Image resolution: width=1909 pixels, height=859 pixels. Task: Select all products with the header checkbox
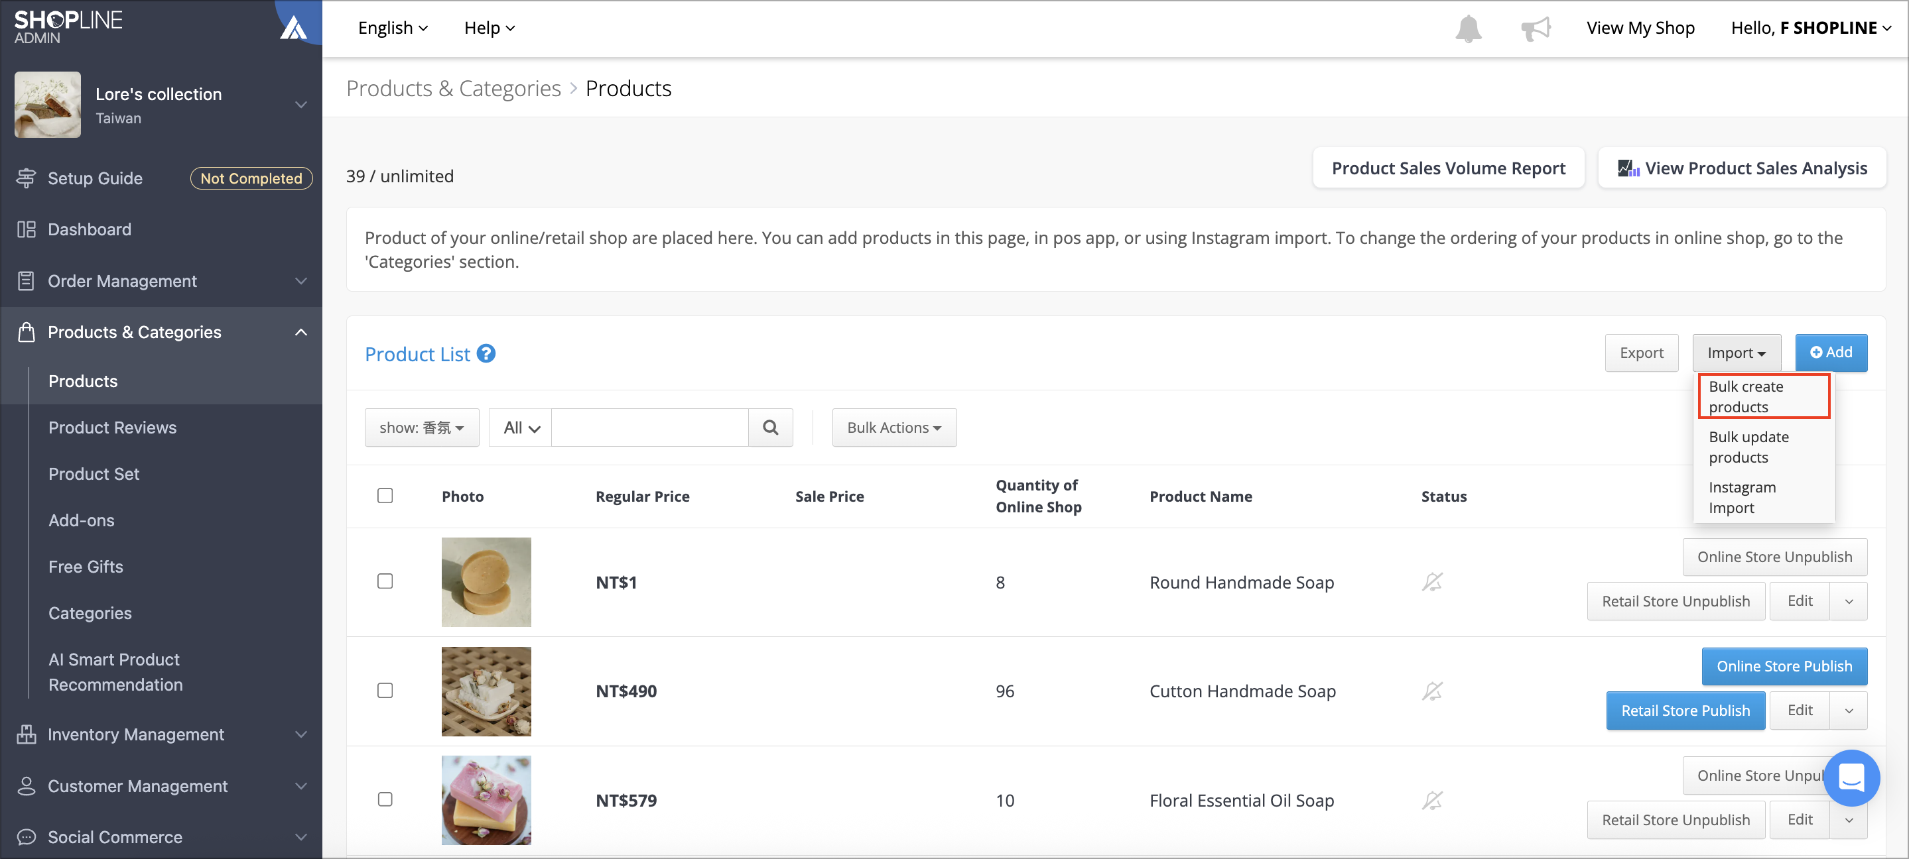(385, 495)
